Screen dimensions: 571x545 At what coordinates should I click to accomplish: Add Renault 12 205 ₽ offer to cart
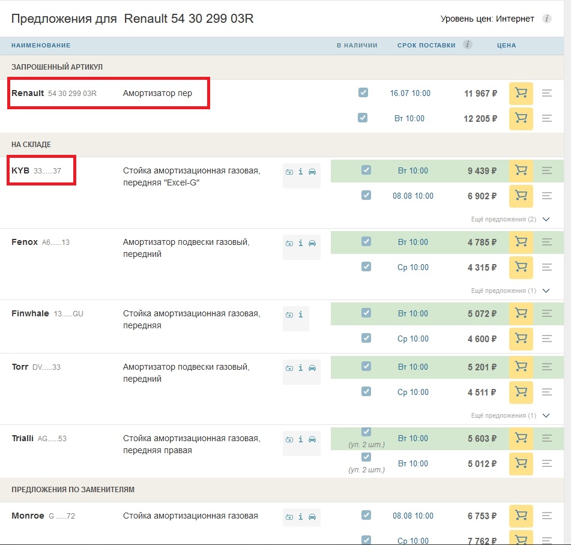(521, 118)
